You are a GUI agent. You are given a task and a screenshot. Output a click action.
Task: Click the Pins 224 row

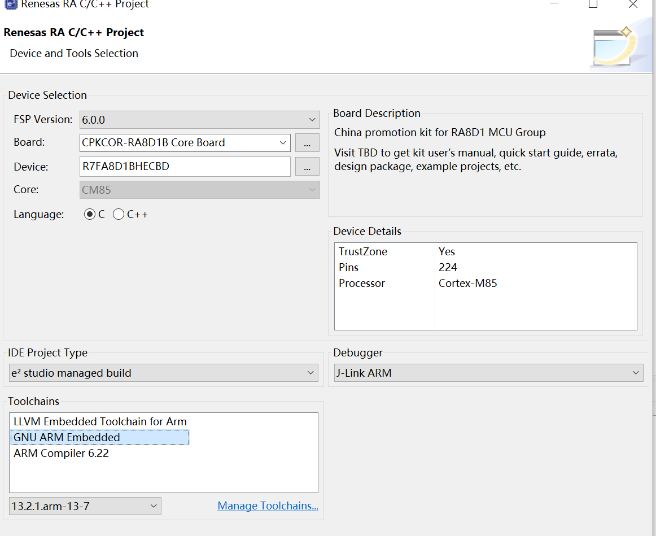pyautogui.click(x=486, y=267)
